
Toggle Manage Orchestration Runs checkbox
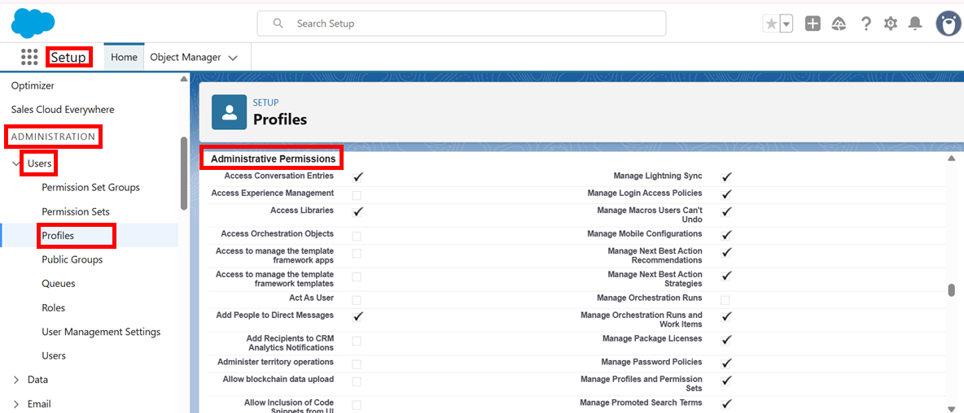725,300
